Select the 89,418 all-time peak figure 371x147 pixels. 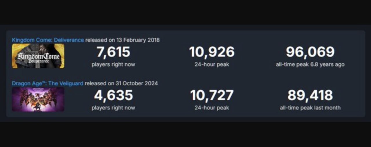click(x=310, y=95)
